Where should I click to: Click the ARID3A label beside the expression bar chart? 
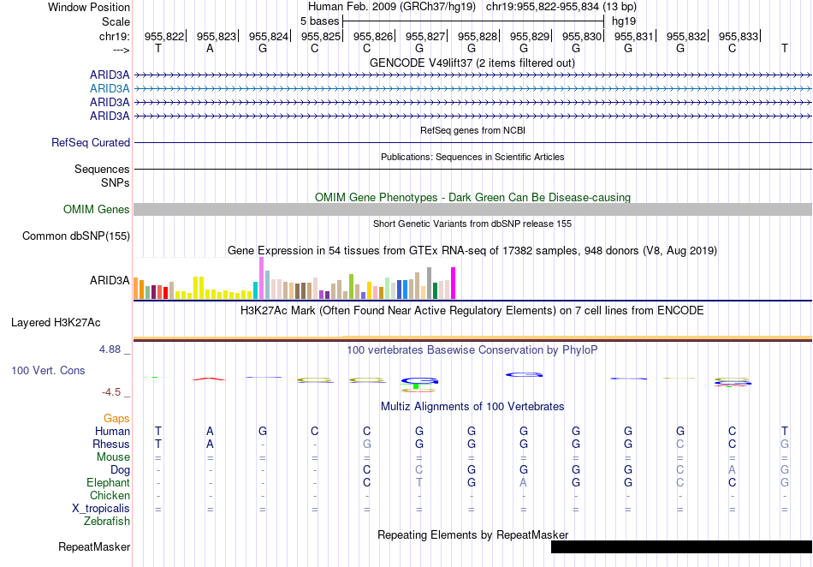(x=110, y=281)
